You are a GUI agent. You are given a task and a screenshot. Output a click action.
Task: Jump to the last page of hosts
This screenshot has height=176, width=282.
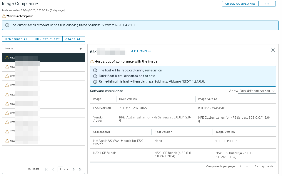click(80, 169)
